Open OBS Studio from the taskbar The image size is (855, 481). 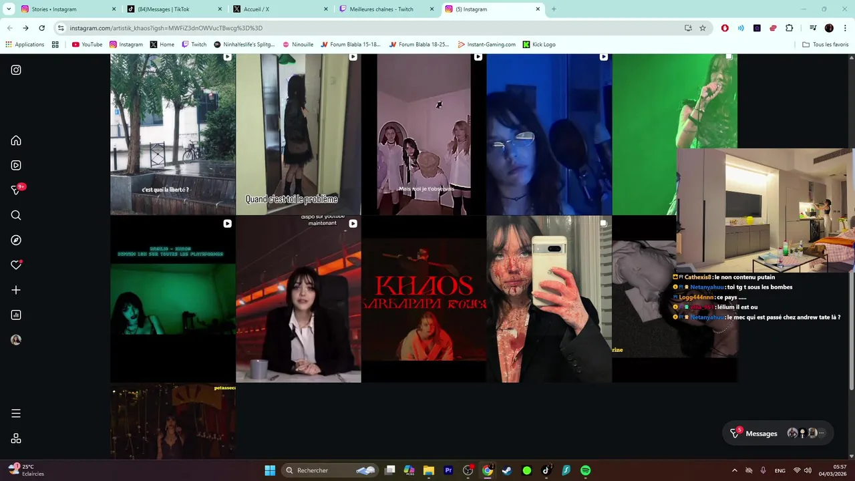coord(468,470)
